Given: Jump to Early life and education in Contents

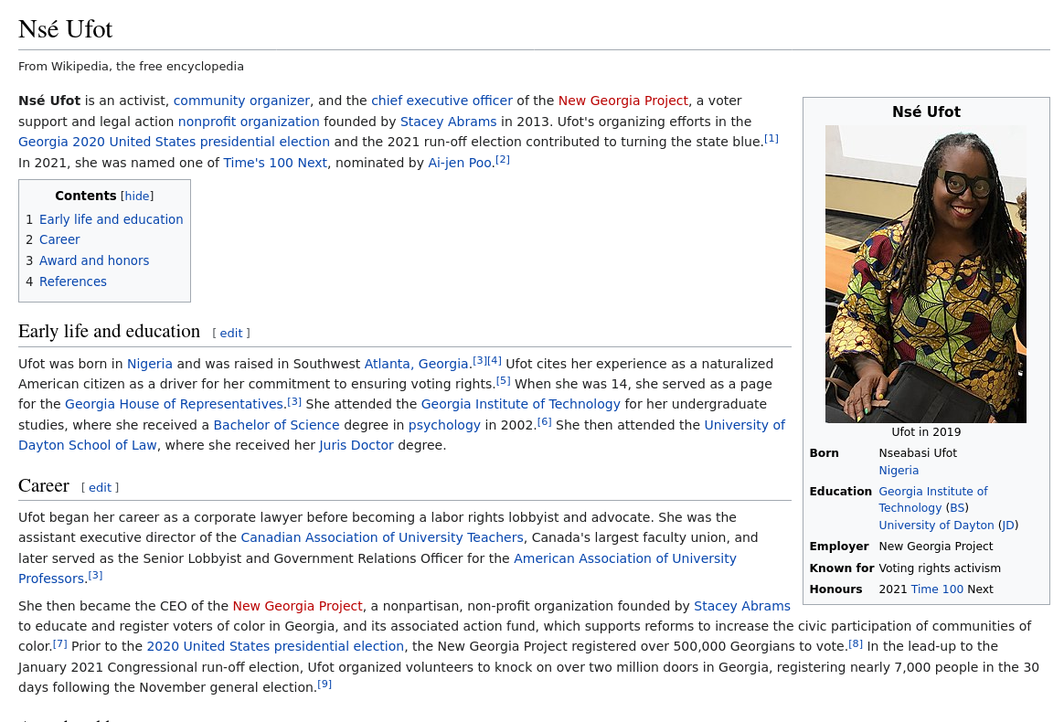Looking at the screenshot, I should point(112,219).
